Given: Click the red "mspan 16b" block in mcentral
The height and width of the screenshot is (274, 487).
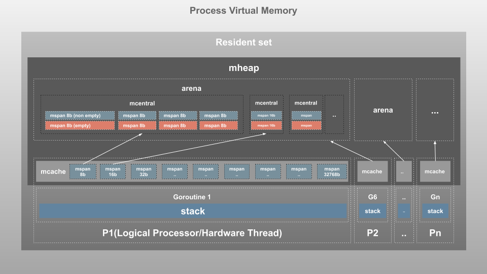Looking at the screenshot, I should point(266,125).
